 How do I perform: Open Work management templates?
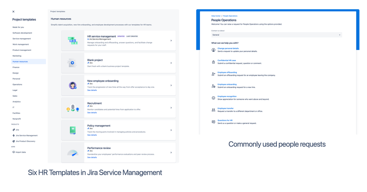[21, 45]
